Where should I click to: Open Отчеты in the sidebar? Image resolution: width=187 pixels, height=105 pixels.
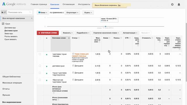pyautogui.click(x=6, y=89)
